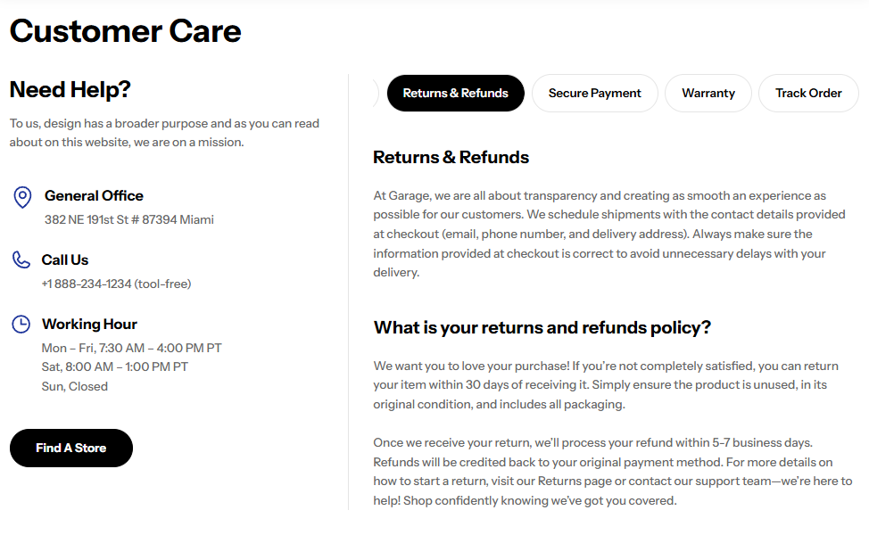The height and width of the screenshot is (535, 869).
Task: Open the Returns & Refunds tab
Action: tap(456, 93)
